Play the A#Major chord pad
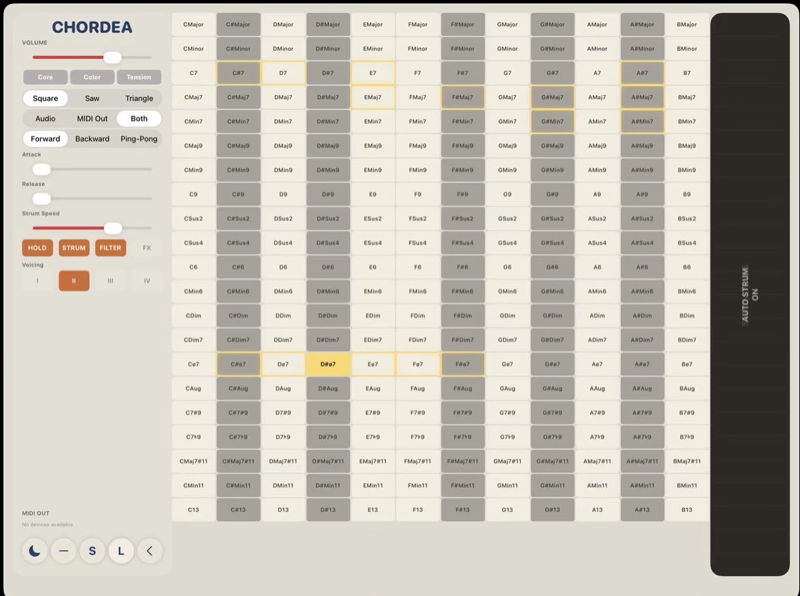Viewport: 800px width, 596px height. tap(642, 25)
